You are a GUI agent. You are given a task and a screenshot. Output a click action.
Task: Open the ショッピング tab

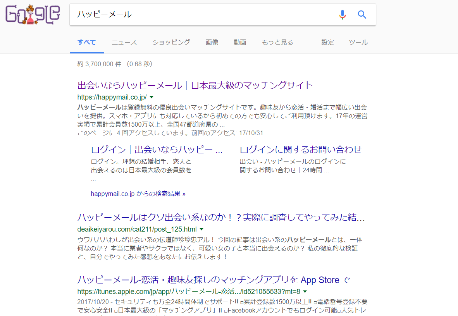[171, 42]
